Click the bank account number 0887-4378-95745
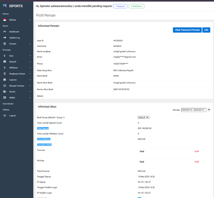The height and width of the screenshot is (198, 214). (121, 89)
